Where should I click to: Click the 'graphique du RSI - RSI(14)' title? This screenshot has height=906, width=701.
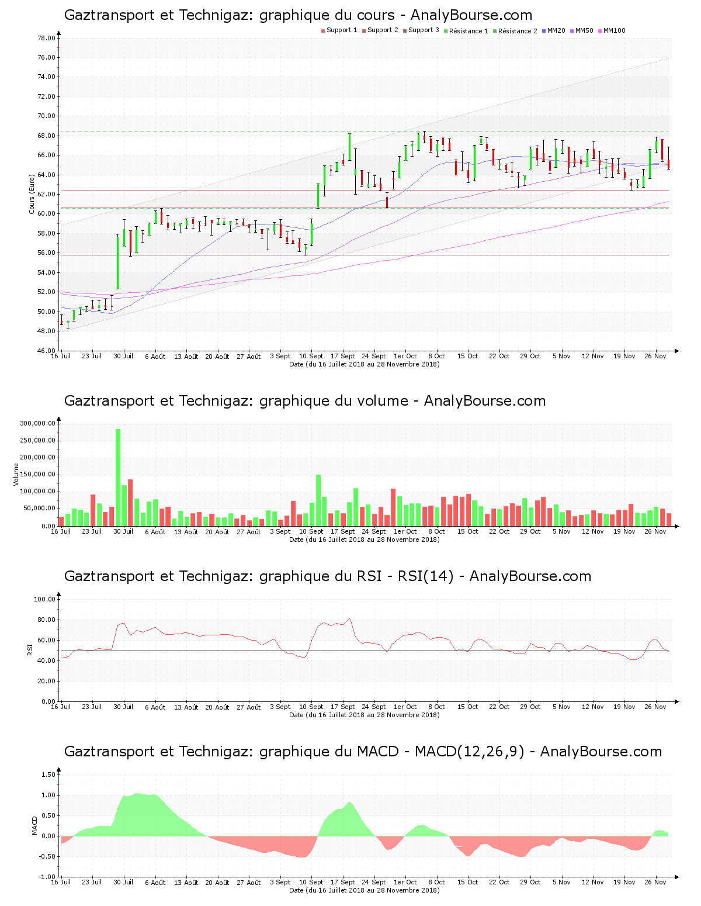[328, 576]
